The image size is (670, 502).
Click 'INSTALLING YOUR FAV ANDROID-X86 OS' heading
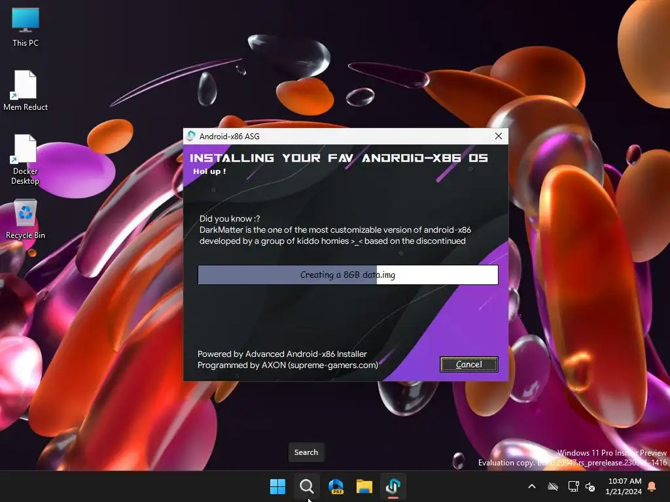(x=338, y=158)
